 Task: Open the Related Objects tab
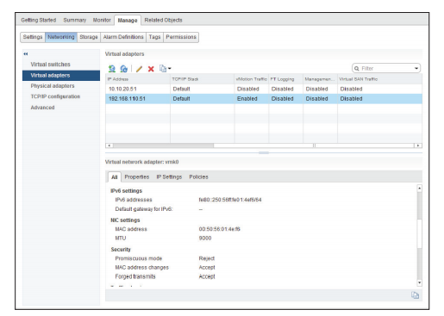pyautogui.click(x=163, y=20)
